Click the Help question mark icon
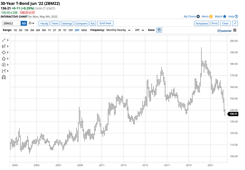The height and width of the screenshot is (170, 245). 236,17
